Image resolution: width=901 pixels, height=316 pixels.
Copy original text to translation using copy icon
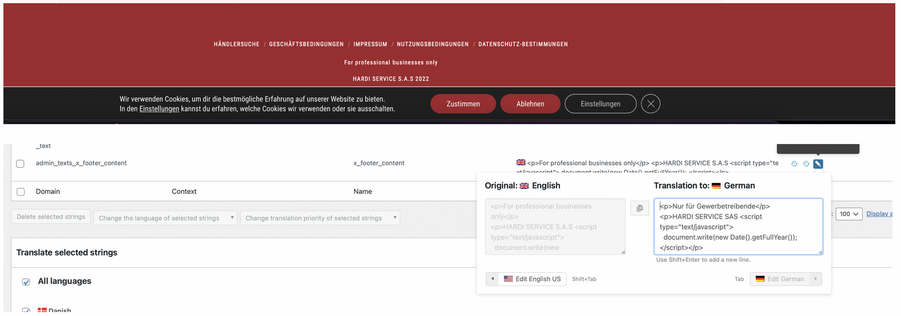(640, 208)
